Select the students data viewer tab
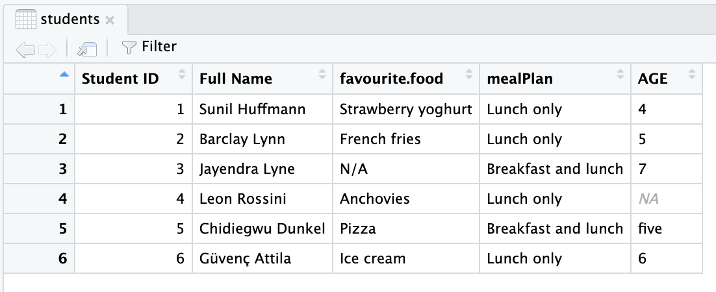The height and width of the screenshot is (292, 716). click(70, 19)
